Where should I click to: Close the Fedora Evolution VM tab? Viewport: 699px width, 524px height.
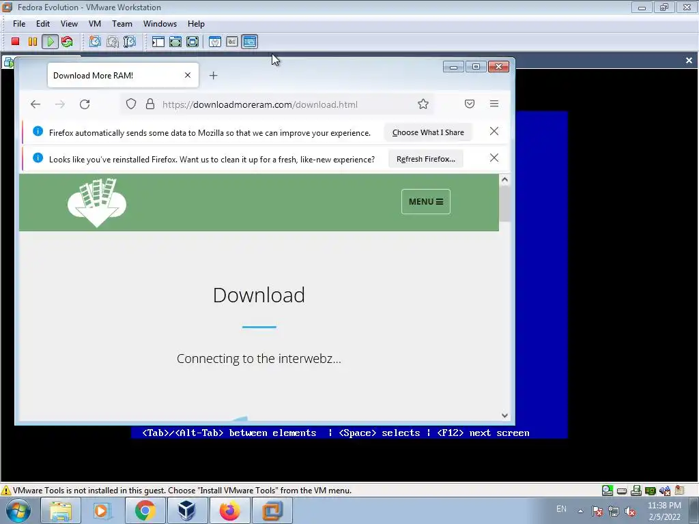click(x=689, y=60)
